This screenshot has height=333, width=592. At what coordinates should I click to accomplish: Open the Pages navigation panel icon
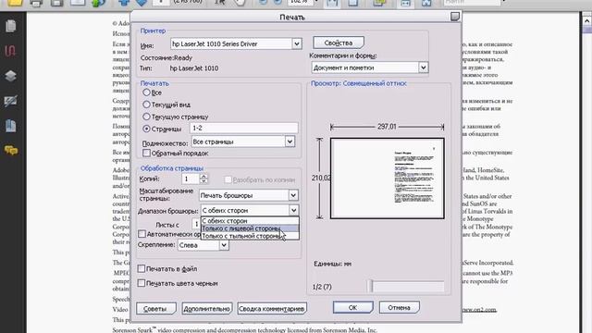[x=10, y=27]
